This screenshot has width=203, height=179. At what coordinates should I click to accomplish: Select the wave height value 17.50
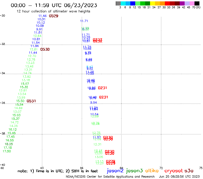[x=7, y=151]
